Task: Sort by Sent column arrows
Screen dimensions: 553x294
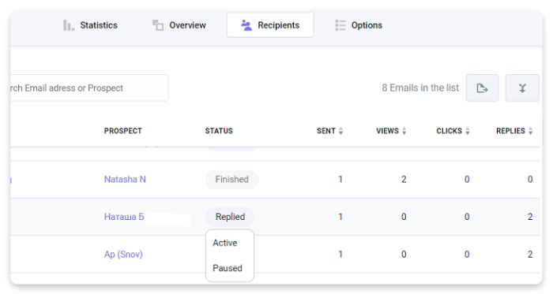Action: (x=340, y=131)
